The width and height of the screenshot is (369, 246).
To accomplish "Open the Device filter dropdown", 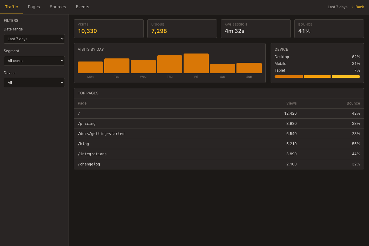I will pos(34,82).
